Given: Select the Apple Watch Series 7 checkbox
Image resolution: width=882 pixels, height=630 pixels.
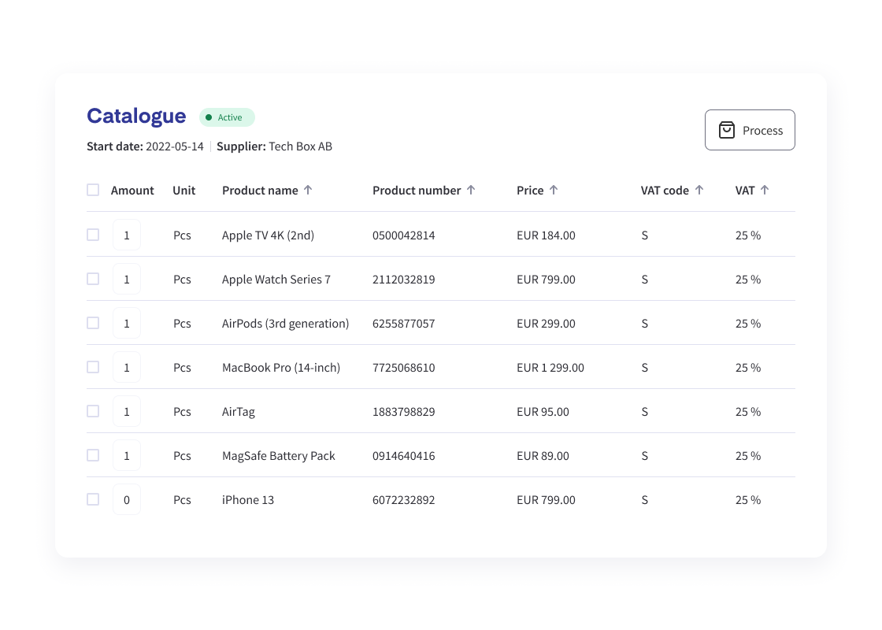Looking at the screenshot, I should tap(93, 279).
